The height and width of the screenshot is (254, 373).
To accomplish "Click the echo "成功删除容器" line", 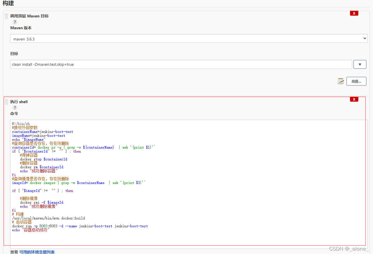I will pos(39,171).
